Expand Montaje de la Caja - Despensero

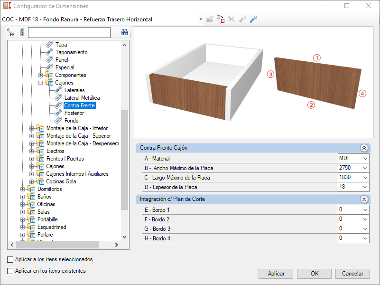click(31, 143)
